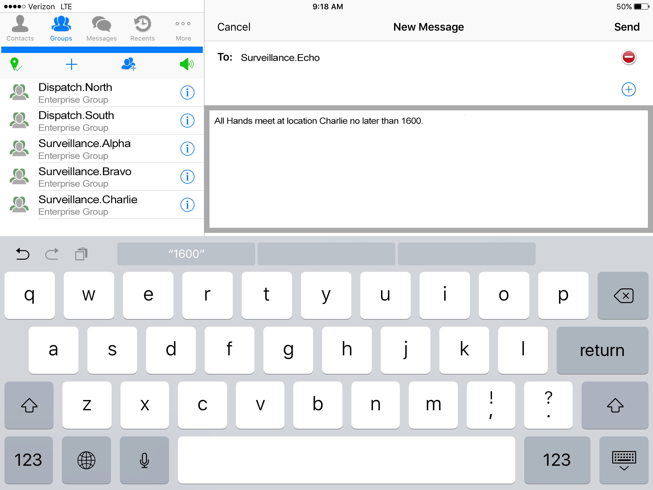This screenshot has height=490, width=653.
Task: Tap the blue plus add group icon
Action: point(71,64)
